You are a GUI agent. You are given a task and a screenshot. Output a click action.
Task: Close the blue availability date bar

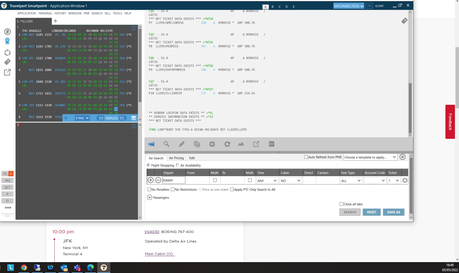tap(66, 118)
